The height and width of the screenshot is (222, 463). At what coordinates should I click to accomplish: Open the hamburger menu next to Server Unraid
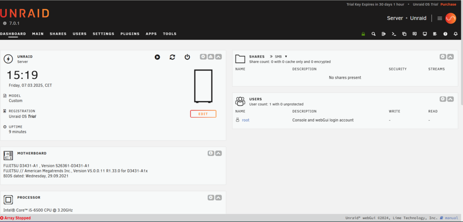pyautogui.click(x=440, y=19)
